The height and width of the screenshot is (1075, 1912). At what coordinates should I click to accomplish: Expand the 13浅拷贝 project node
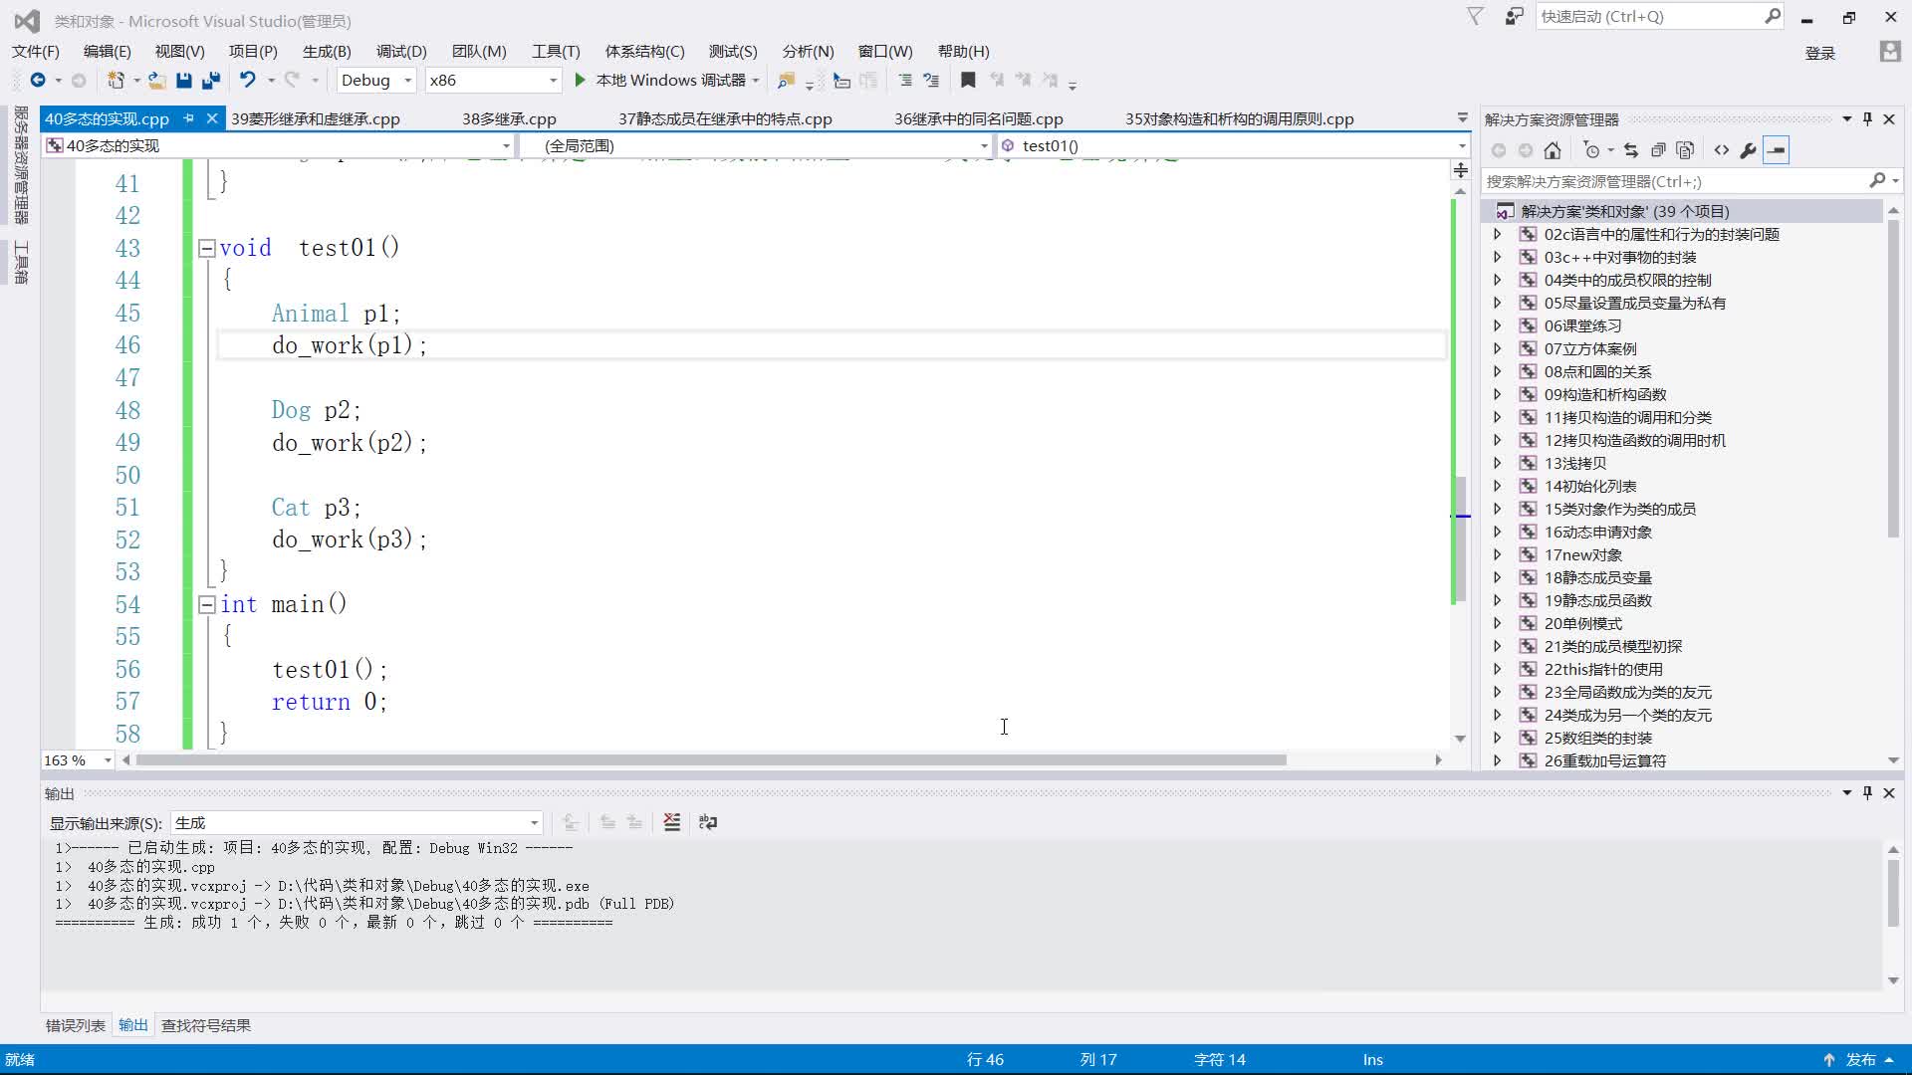[1497, 463]
